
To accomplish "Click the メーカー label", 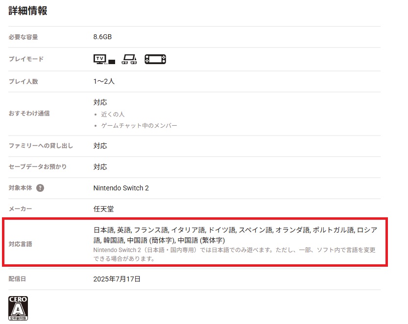I will tap(20, 209).
